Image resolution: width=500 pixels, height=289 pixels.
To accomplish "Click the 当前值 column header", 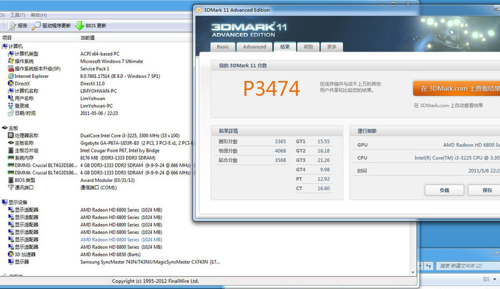I will pos(87,37).
